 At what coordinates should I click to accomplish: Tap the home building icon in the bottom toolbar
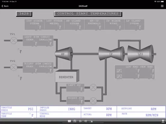pos(75,121)
